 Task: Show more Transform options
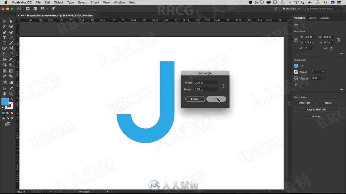341,53
